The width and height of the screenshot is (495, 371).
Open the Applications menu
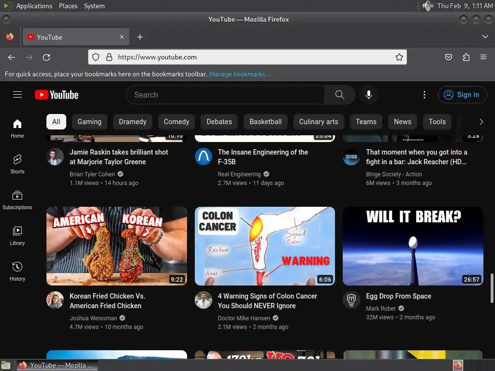pyautogui.click(x=34, y=6)
